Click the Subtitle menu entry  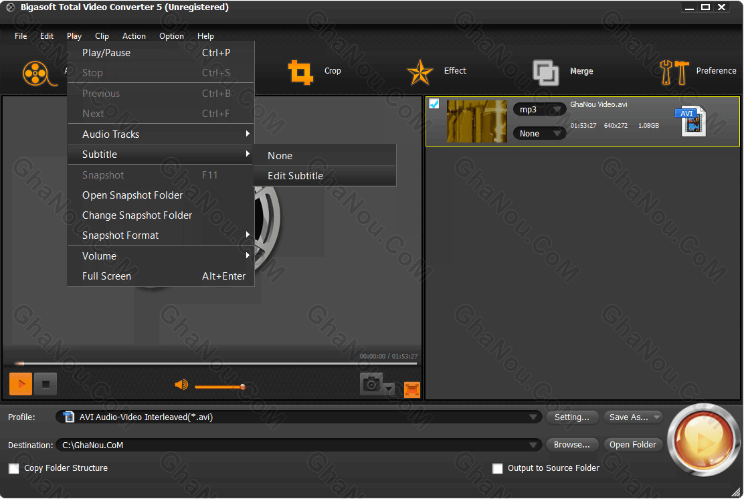tap(161, 154)
